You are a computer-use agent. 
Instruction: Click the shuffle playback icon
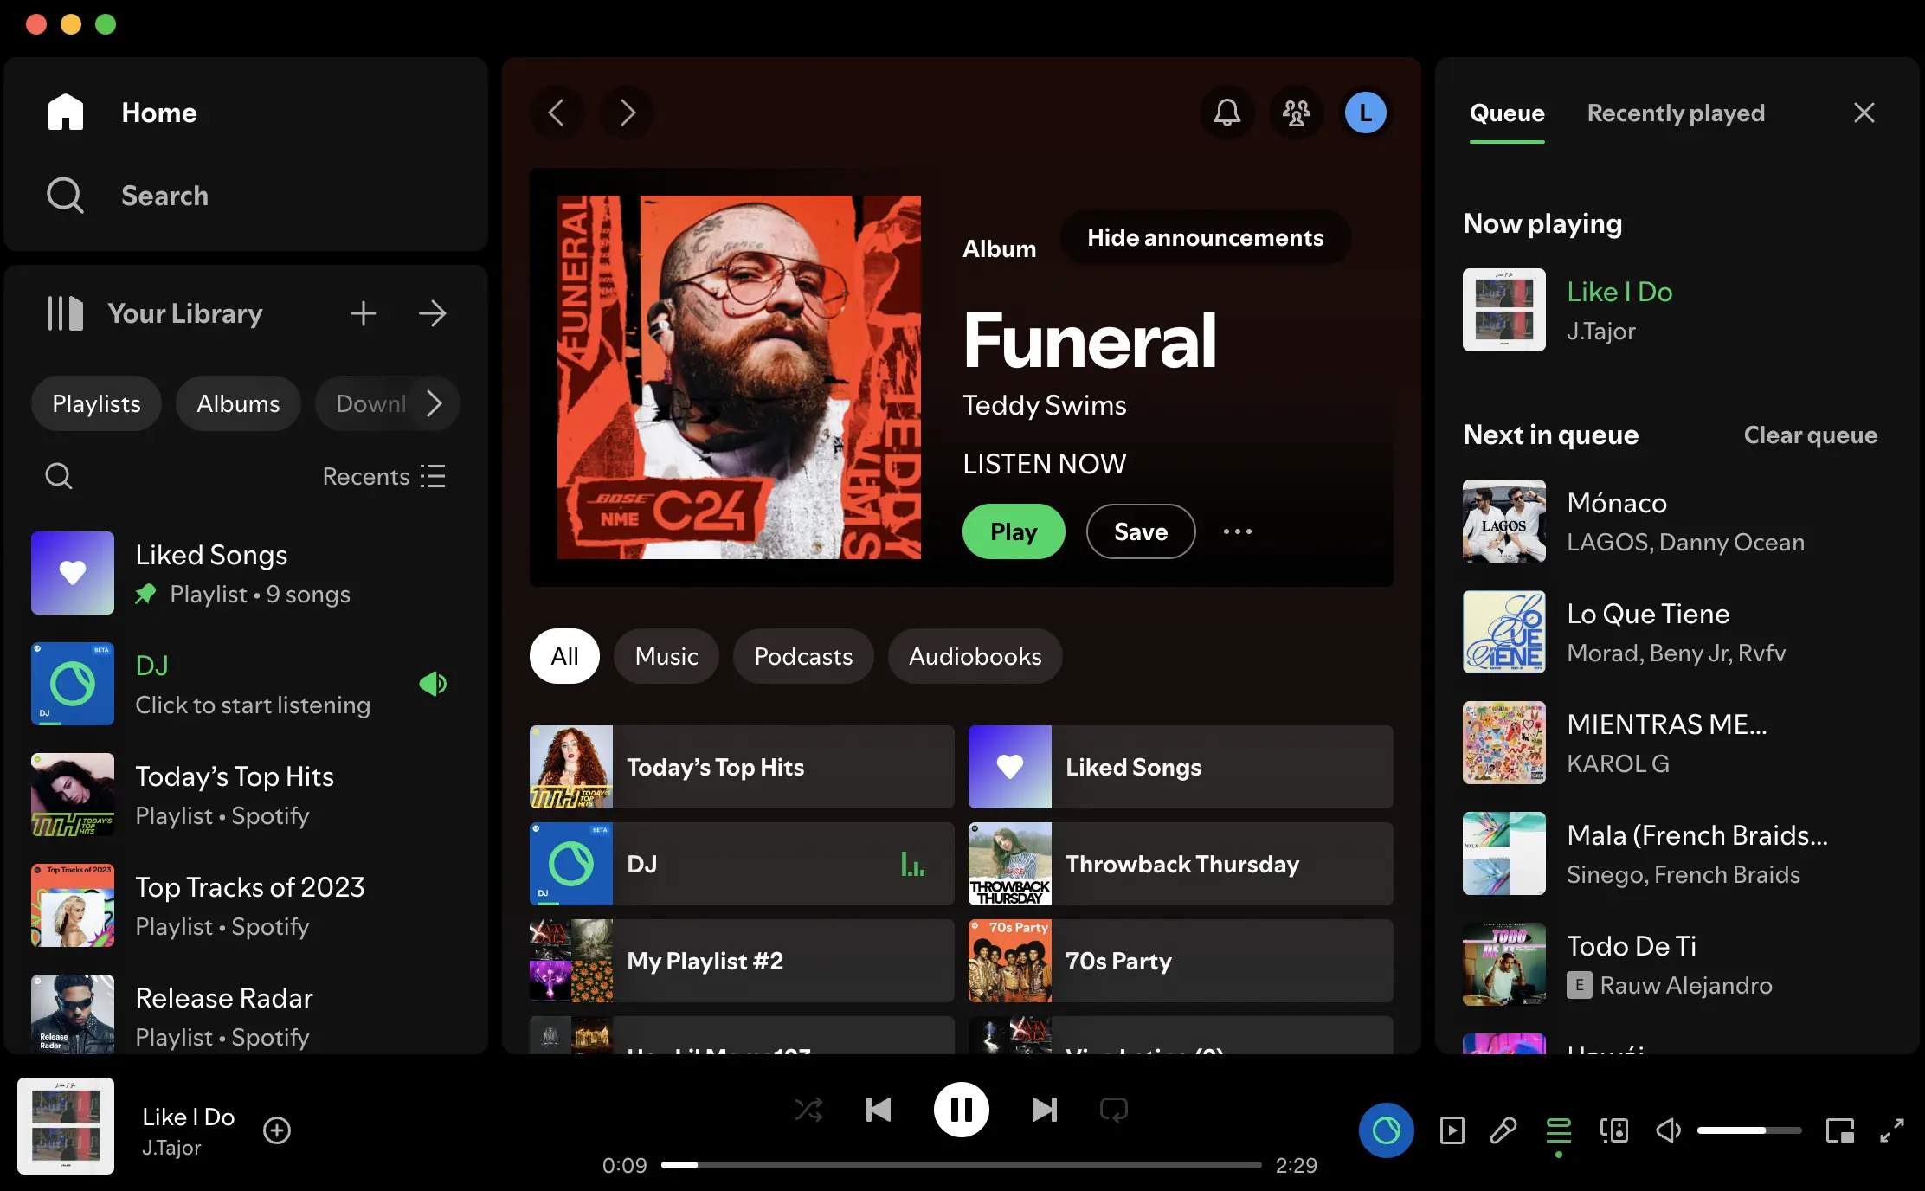(808, 1109)
